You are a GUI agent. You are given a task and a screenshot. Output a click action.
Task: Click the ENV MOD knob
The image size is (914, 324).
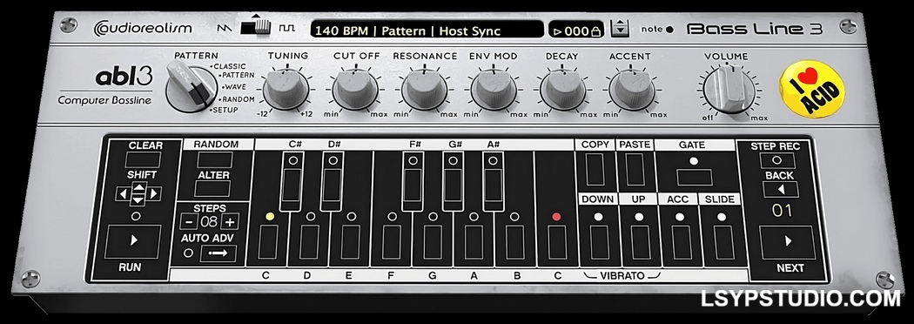coord(494,89)
